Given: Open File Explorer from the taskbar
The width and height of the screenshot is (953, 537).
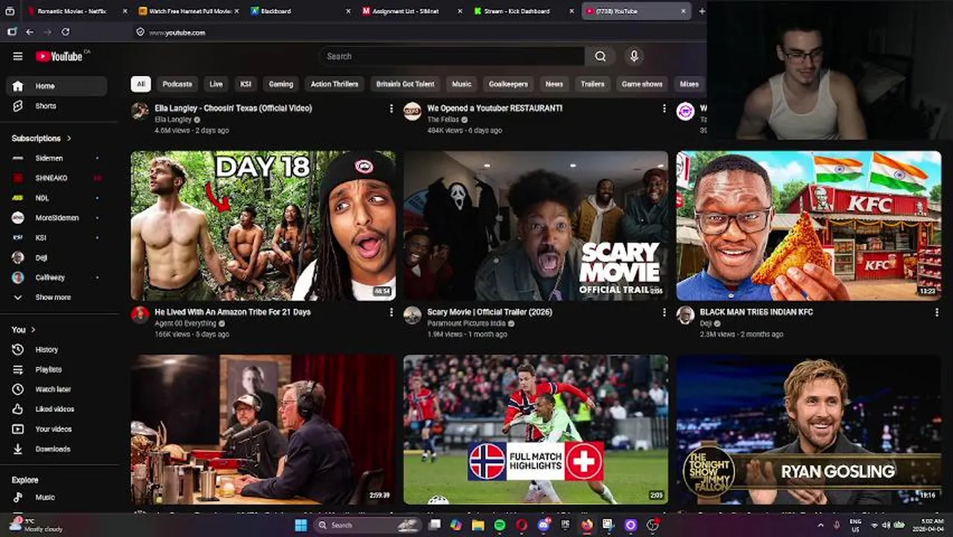Looking at the screenshot, I should pyautogui.click(x=478, y=525).
